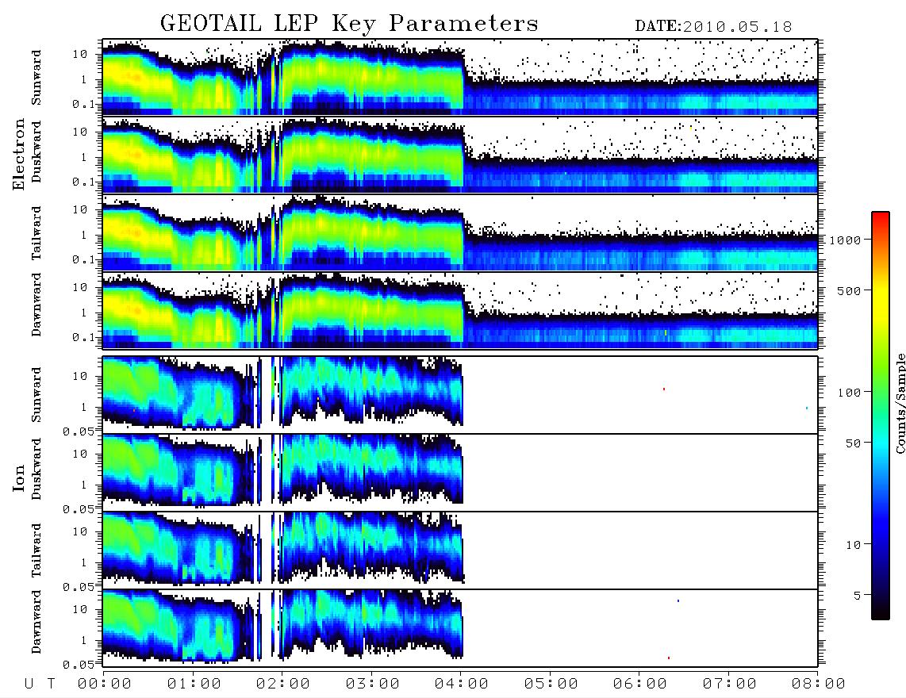This screenshot has width=906, height=698.
Task: Click the "GEOTAIL LEP Key Parameters" title
Action: point(349,24)
